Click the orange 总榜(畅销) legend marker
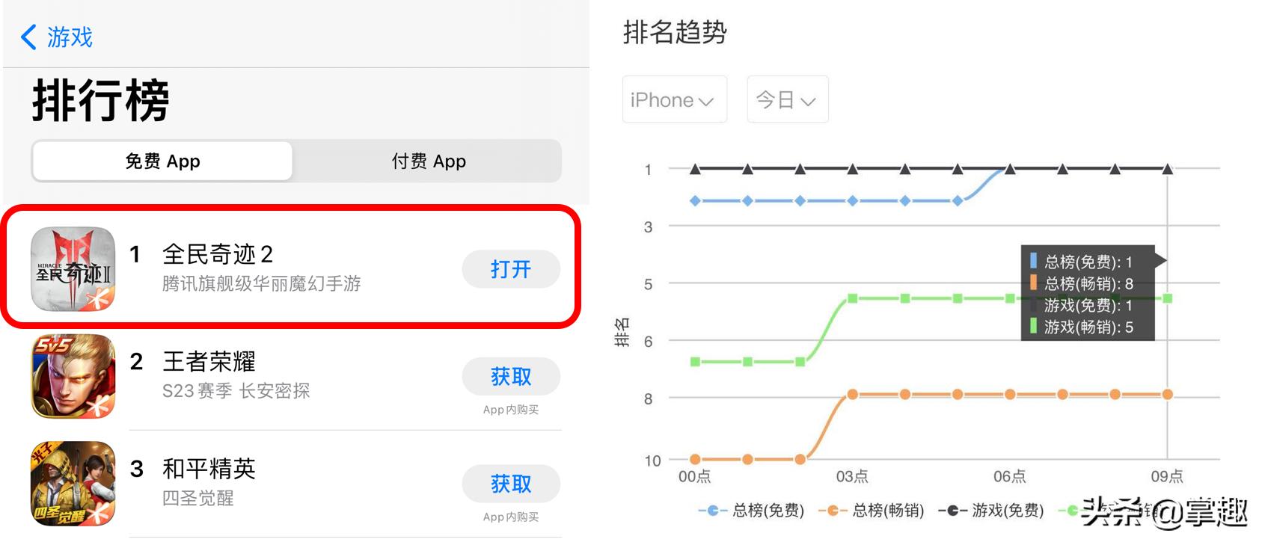This screenshot has height=545, width=1265. [x=833, y=511]
